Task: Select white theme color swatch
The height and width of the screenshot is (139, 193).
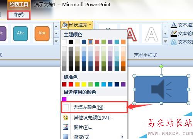Action: coord(64,42)
